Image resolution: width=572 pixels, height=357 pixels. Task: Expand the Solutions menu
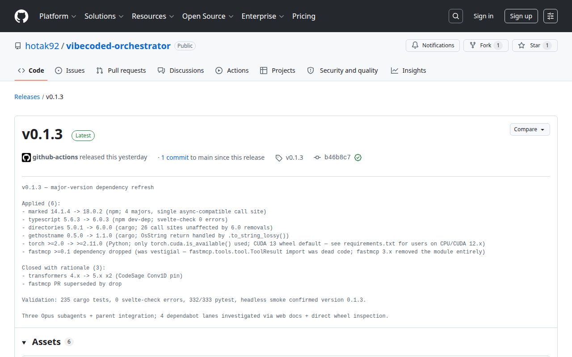[x=104, y=16]
